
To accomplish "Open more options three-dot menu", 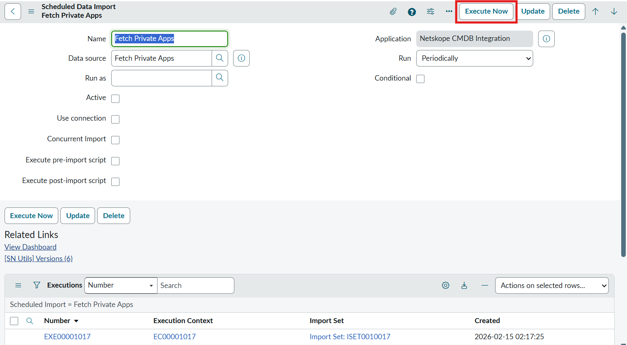I will tap(449, 12).
